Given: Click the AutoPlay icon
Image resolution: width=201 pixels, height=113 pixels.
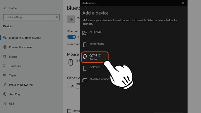Looking at the screenshot, I should (x=5, y=94).
